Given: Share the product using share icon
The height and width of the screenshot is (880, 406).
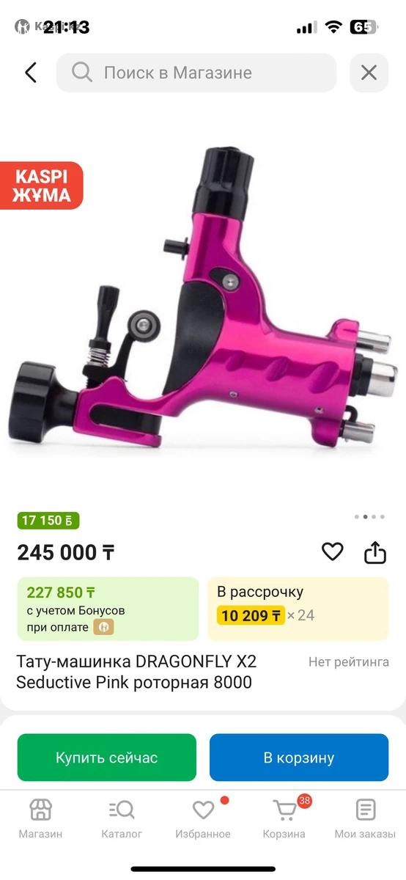Looking at the screenshot, I should click(x=375, y=551).
